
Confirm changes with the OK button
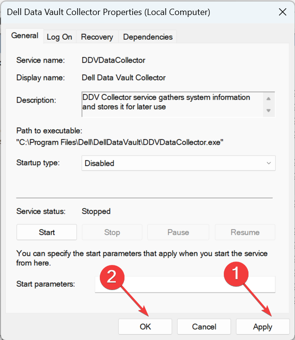coord(145,326)
